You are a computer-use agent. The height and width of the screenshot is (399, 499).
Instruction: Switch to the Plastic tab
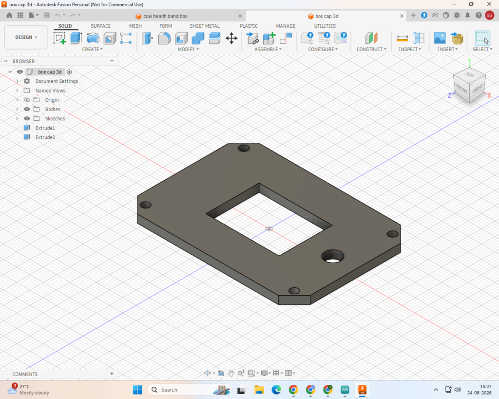tap(249, 26)
